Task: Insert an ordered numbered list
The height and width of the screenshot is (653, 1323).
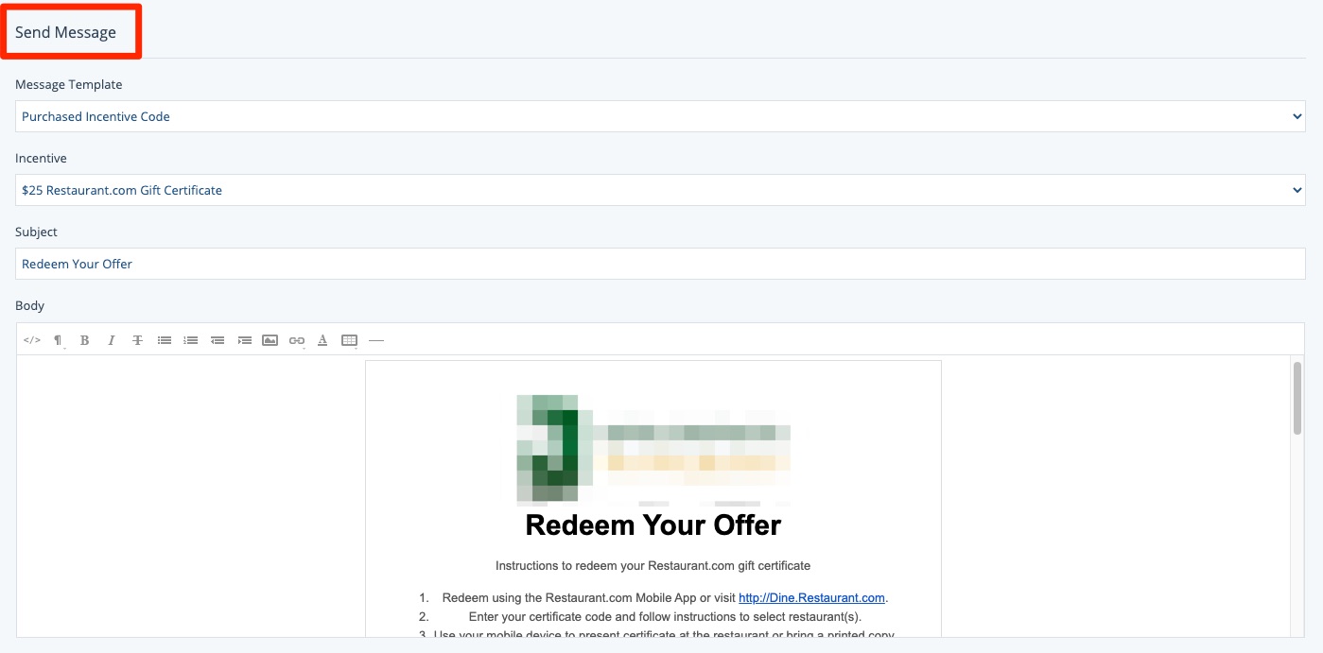Action: 191,340
